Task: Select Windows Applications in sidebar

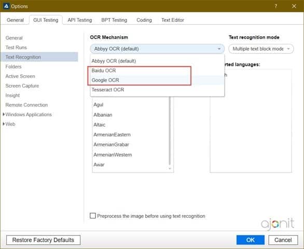Action: click(29, 115)
